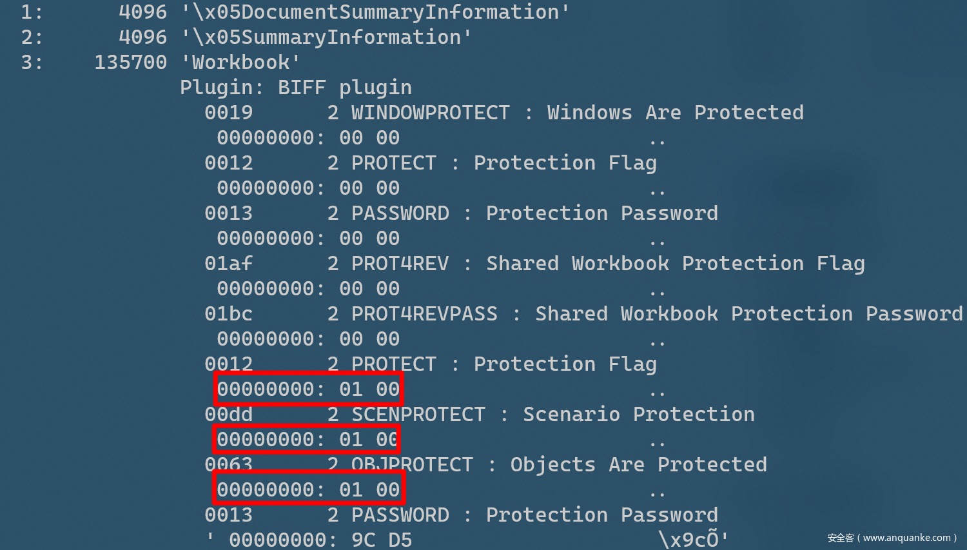
Task: Click the OBJPROTECT record name
Action: (x=412, y=465)
